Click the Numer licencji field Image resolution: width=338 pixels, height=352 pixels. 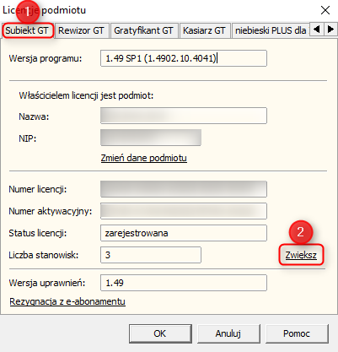(184, 189)
